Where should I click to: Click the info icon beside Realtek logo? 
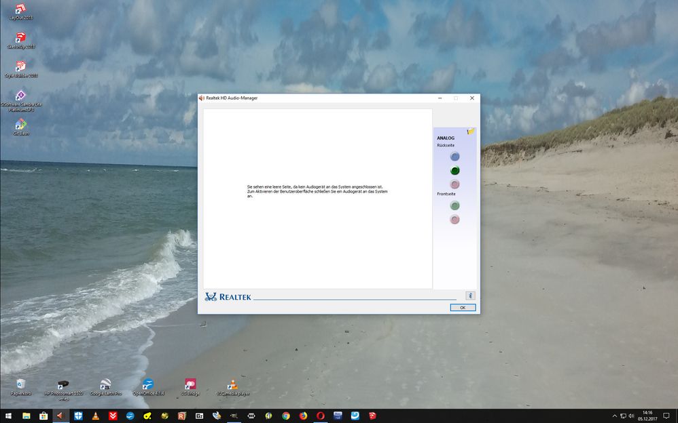click(470, 296)
